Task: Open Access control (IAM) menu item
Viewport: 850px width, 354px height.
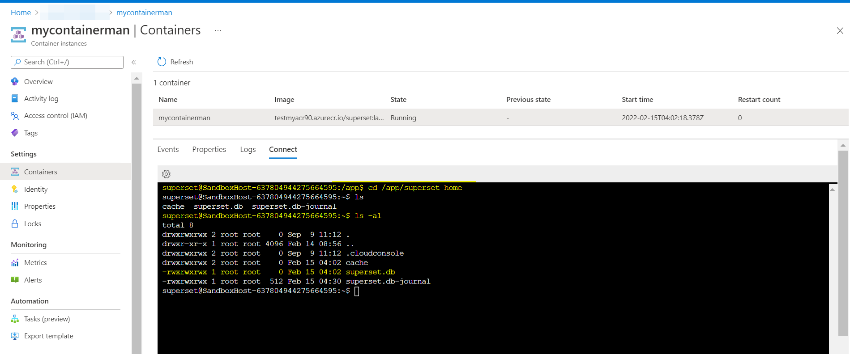Action: pos(56,116)
